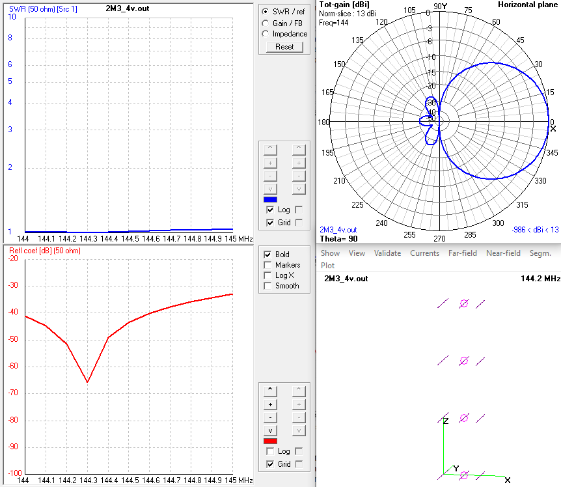Click the left down-arrow button above the blue swatch
The height and width of the screenshot is (487, 561).
[271, 189]
